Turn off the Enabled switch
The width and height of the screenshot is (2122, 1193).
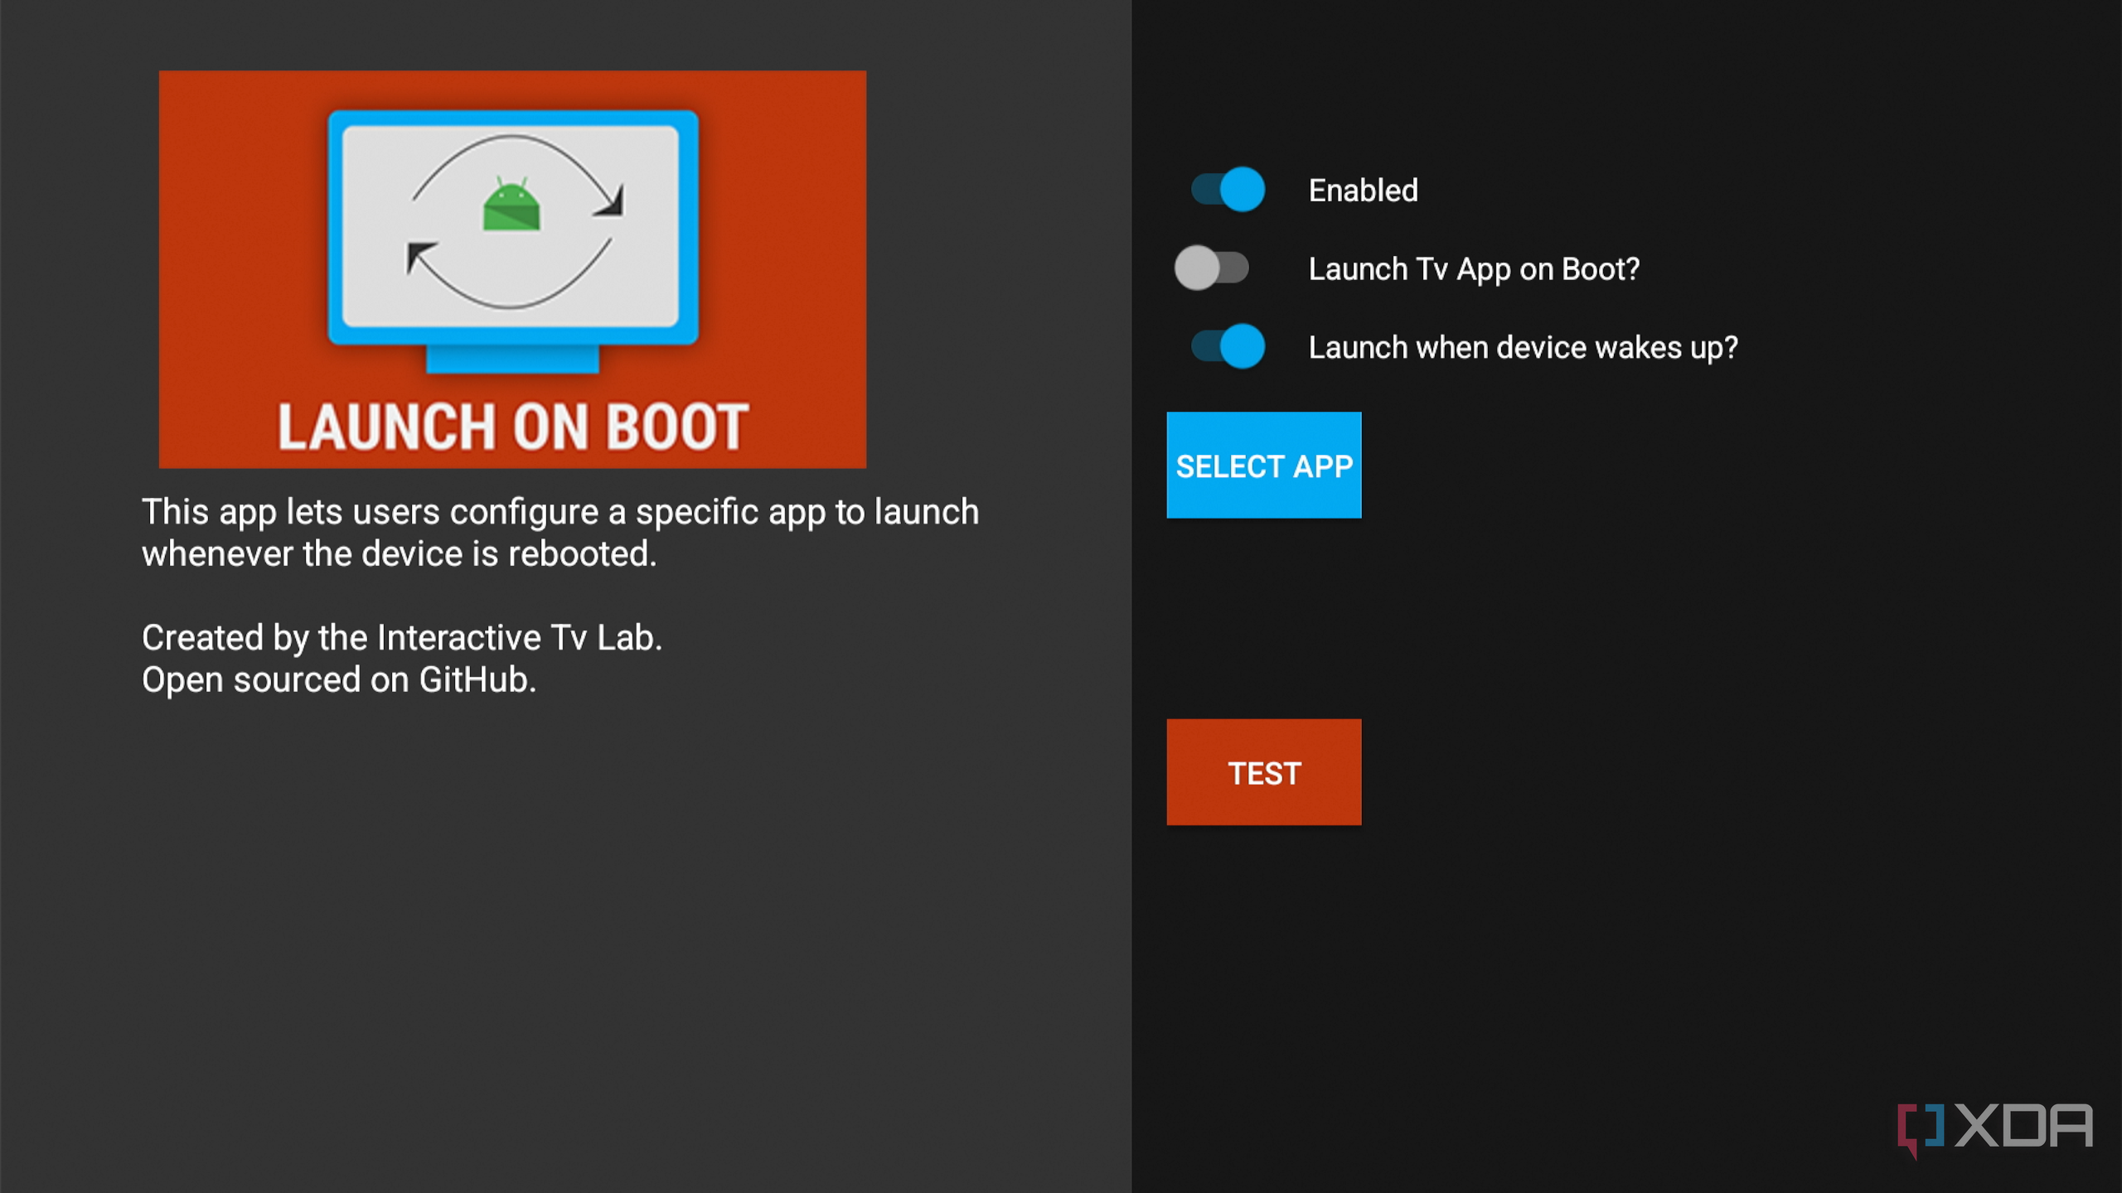coord(1228,190)
